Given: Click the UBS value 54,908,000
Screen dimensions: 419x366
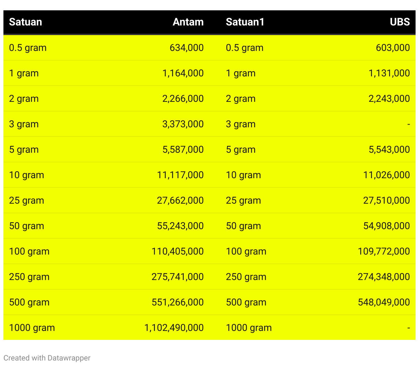Looking at the screenshot, I should 387,226.
